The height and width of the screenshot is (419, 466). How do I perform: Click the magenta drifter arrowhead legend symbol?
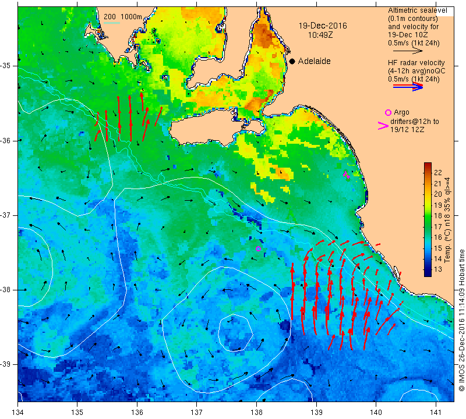tap(383, 126)
